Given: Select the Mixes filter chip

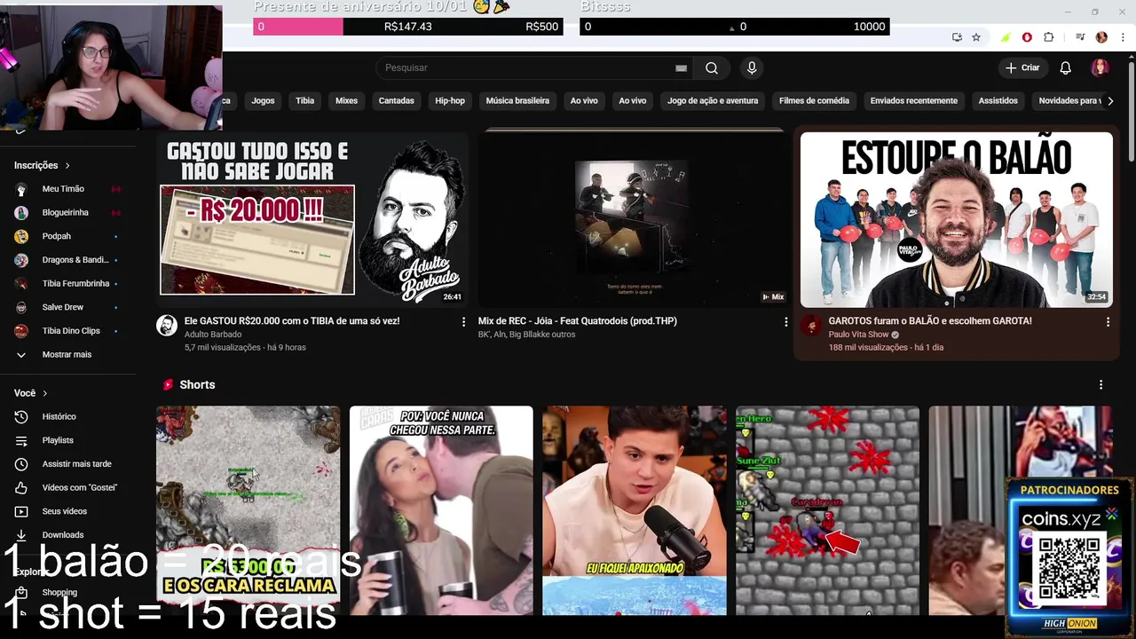Looking at the screenshot, I should pyautogui.click(x=346, y=101).
